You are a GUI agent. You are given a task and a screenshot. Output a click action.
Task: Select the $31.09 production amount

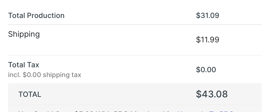point(207,15)
